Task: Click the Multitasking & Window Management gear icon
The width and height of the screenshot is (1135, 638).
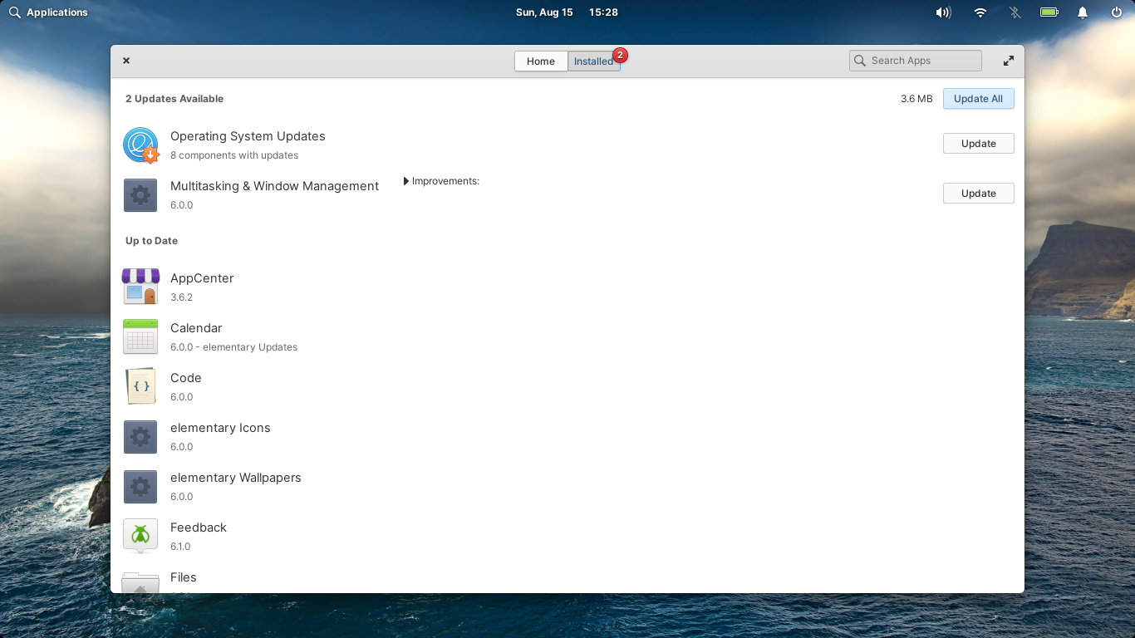Action: click(x=140, y=195)
